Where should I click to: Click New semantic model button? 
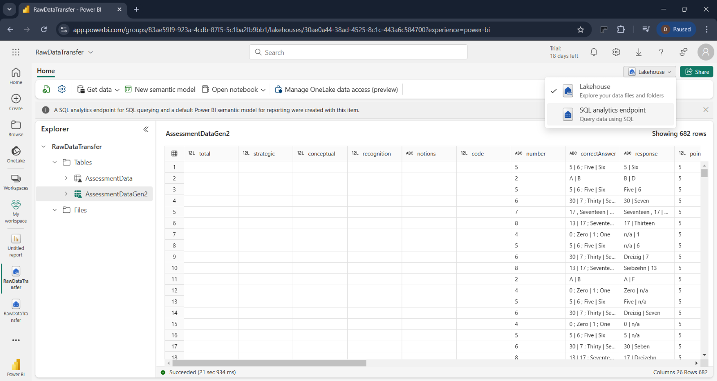coord(160,89)
